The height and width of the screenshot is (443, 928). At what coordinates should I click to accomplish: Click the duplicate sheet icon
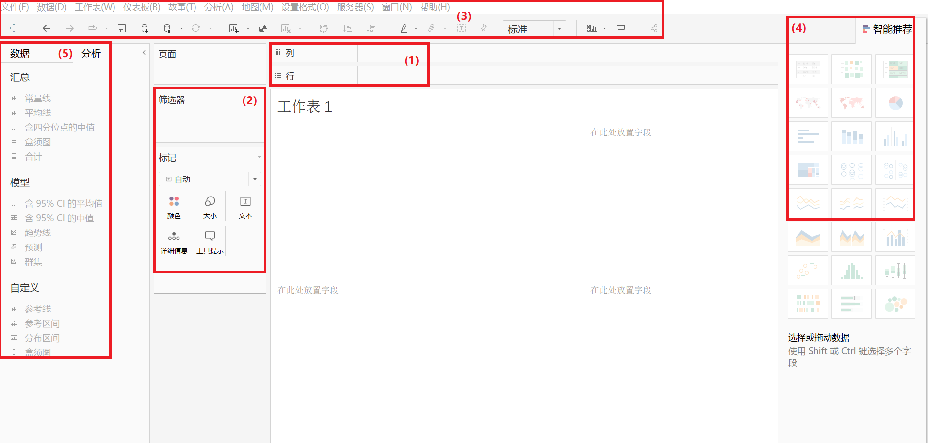point(263,28)
